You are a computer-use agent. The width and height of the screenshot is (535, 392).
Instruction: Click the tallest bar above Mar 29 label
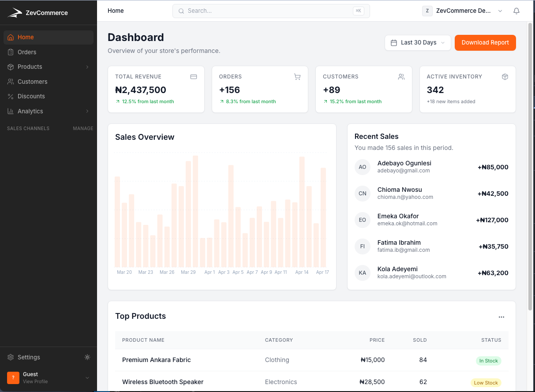tap(195, 211)
